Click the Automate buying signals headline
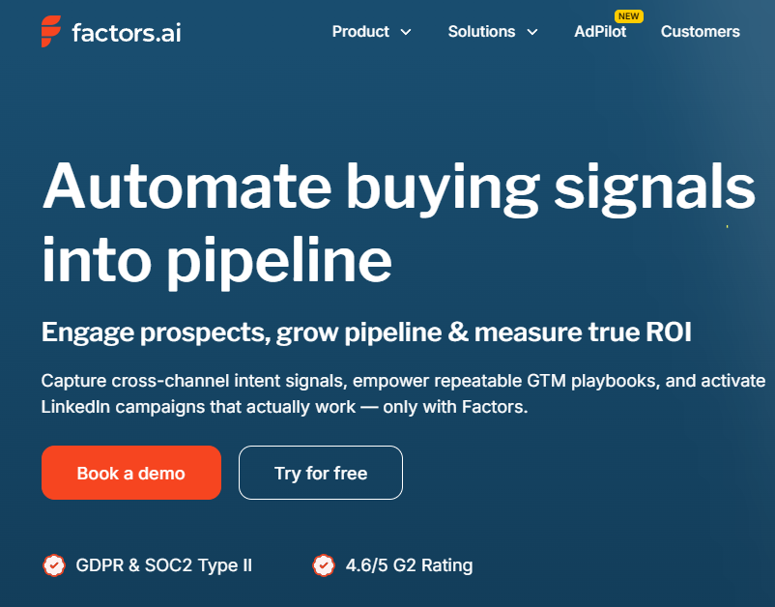This screenshot has height=607, width=775. (399, 188)
